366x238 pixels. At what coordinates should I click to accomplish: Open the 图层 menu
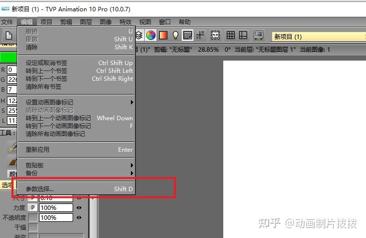[86, 22]
